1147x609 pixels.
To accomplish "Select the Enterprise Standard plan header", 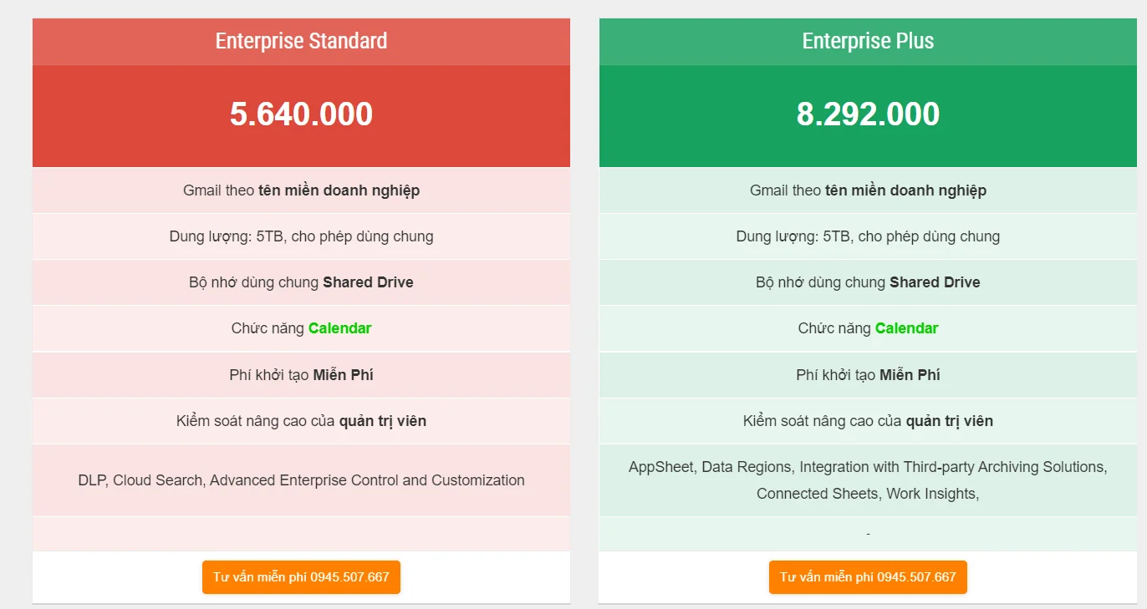I will (301, 41).
